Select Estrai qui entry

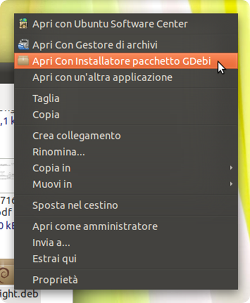[x=126, y=259]
